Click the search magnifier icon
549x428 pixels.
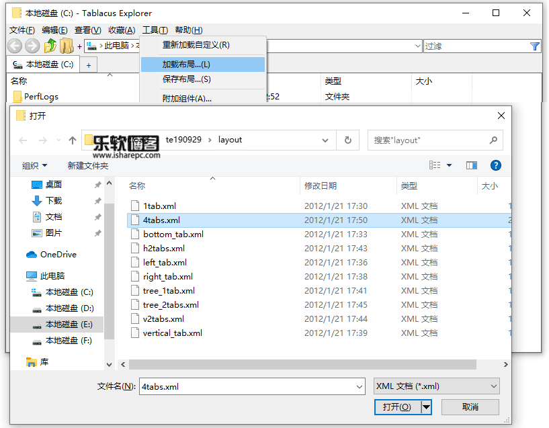(494, 140)
